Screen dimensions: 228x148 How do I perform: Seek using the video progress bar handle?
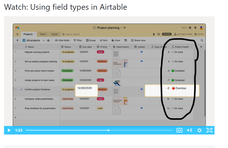[x=108, y=130]
